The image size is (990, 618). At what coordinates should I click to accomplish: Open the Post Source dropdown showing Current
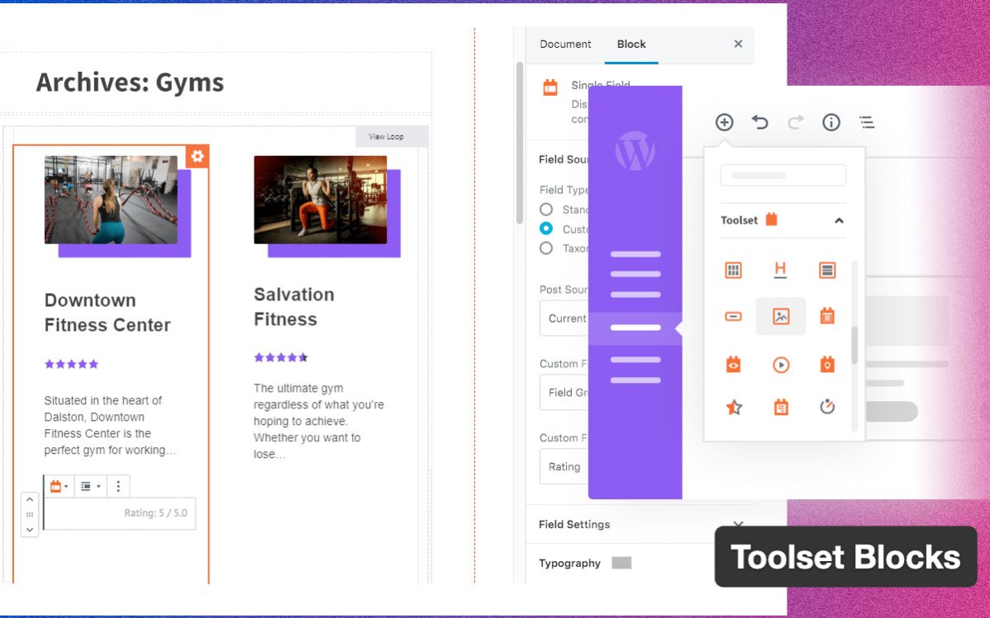(564, 318)
